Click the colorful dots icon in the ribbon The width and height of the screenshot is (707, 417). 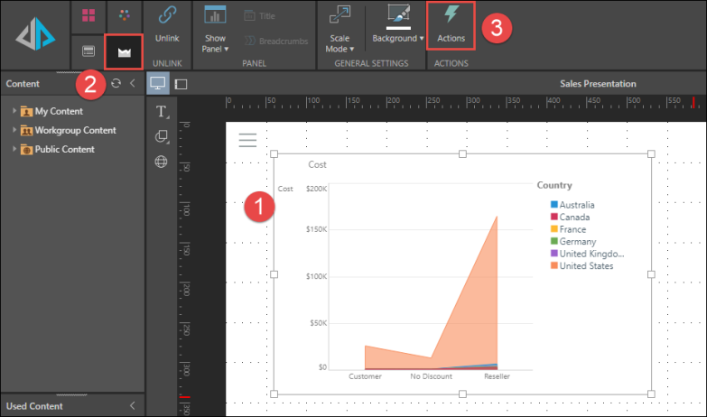point(125,16)
